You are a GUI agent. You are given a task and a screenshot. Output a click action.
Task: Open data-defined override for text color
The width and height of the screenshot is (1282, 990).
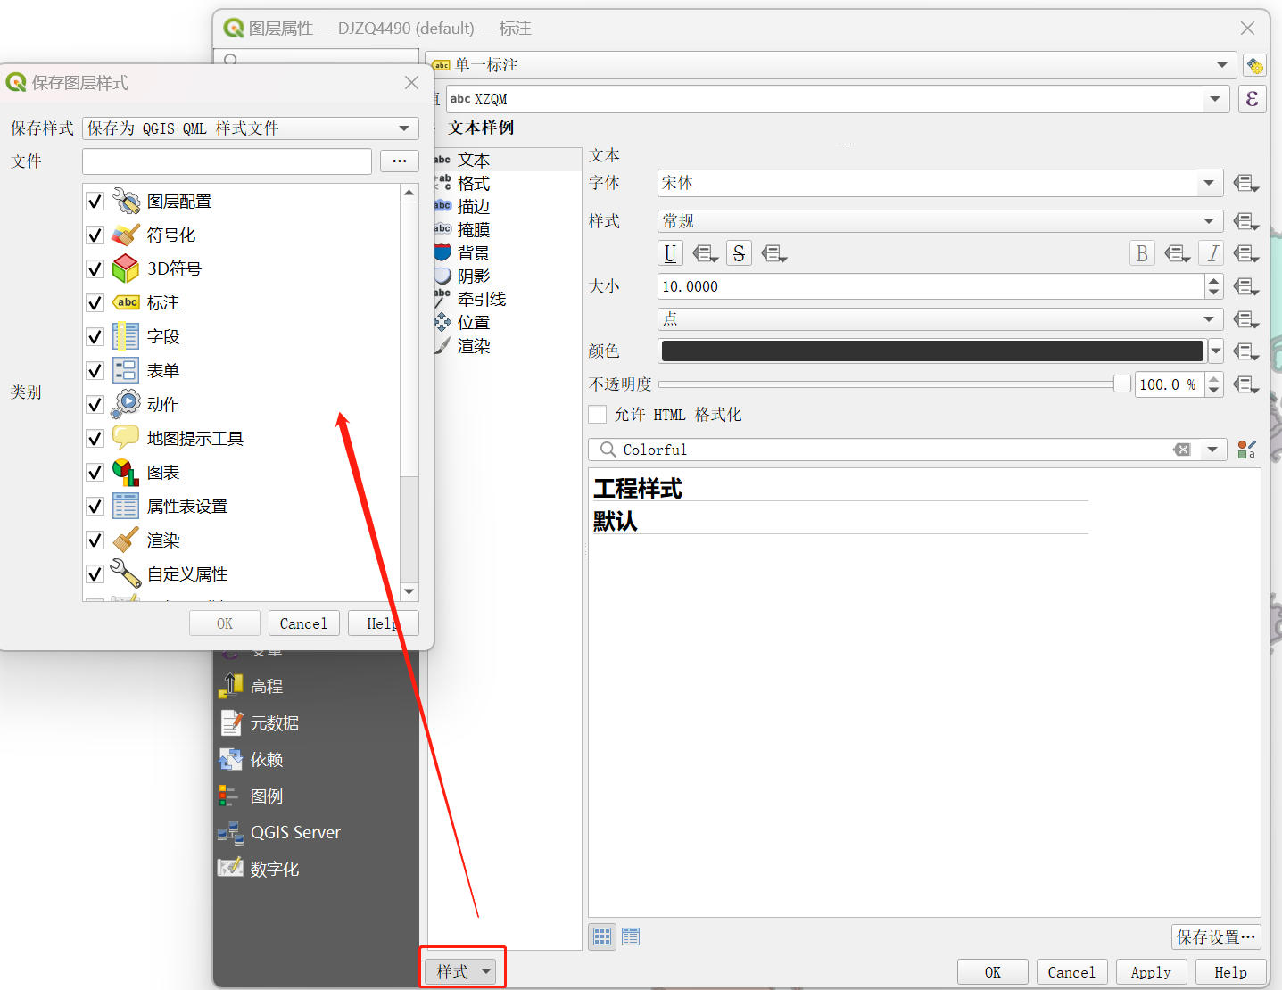click(x=1246, y=351)
